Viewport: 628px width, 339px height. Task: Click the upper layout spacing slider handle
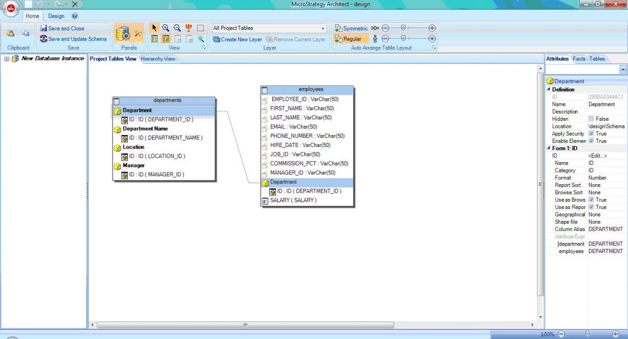(x=403, y=28)
